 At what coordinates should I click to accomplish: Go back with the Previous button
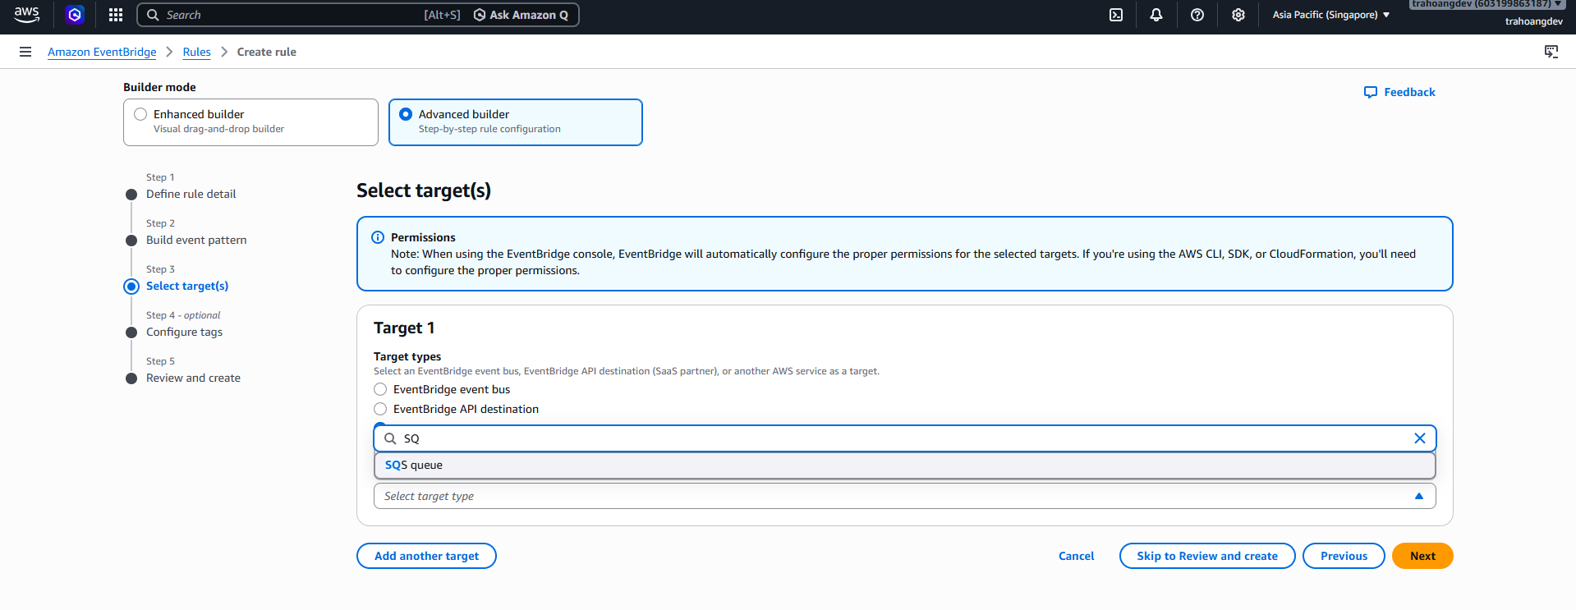[x=1344, y=556]
